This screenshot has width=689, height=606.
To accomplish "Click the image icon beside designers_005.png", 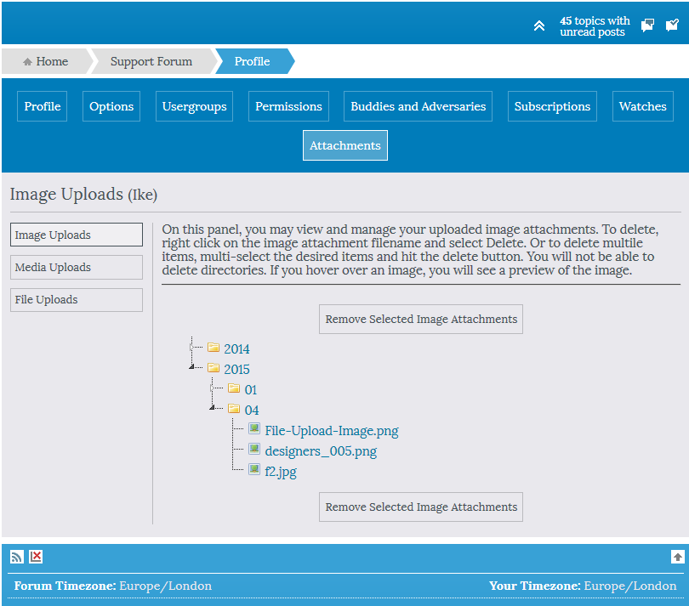I will point(254,450).
